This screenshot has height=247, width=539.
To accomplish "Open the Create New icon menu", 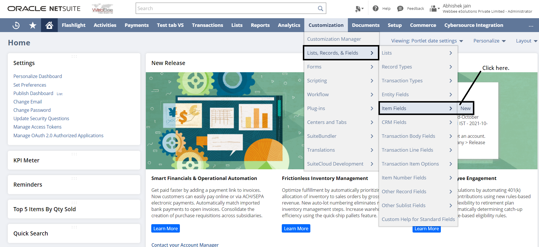I will pos(359,9).
